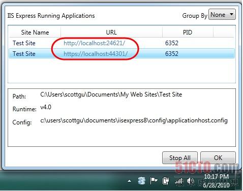Click the volume speaker tray icon

190,181
